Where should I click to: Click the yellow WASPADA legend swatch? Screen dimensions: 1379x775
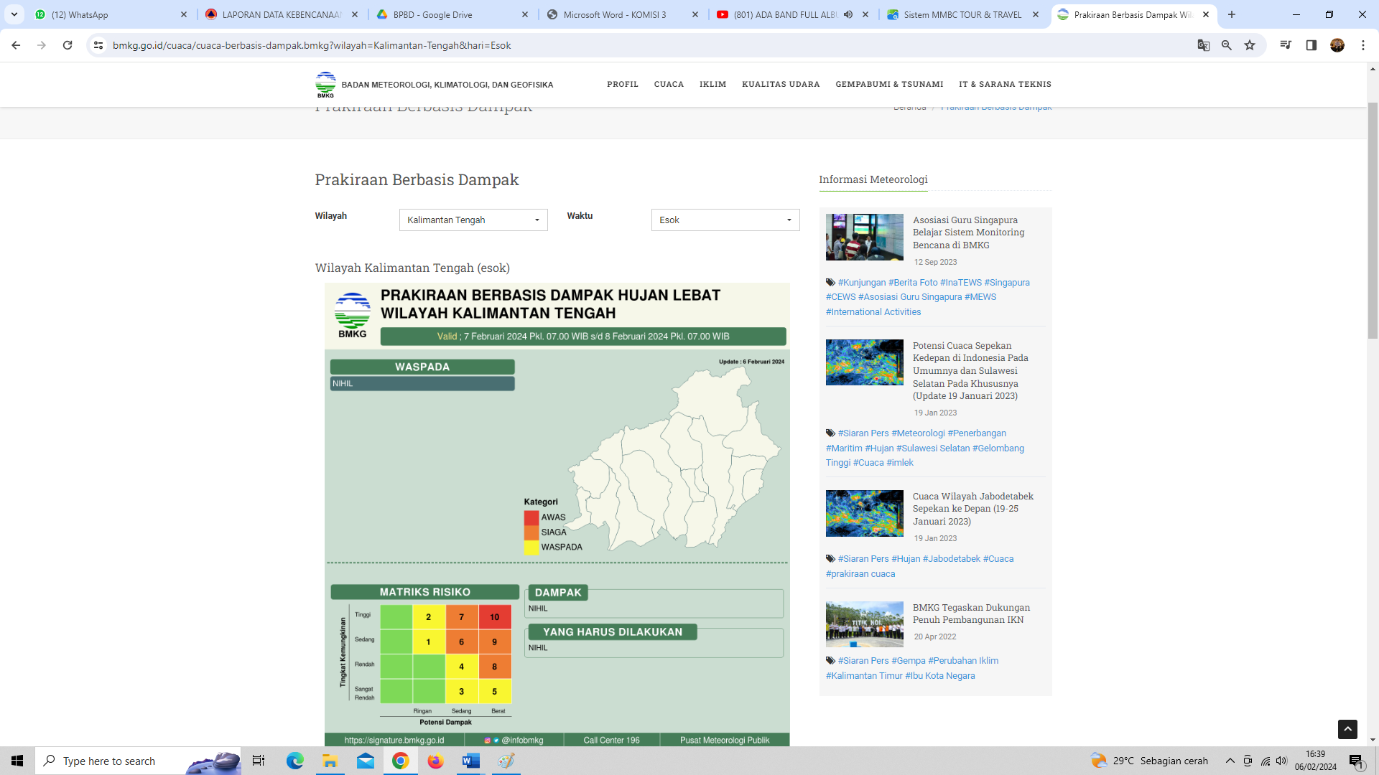(531, 548)
